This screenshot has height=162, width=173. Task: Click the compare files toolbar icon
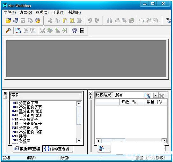click(18, 30)
